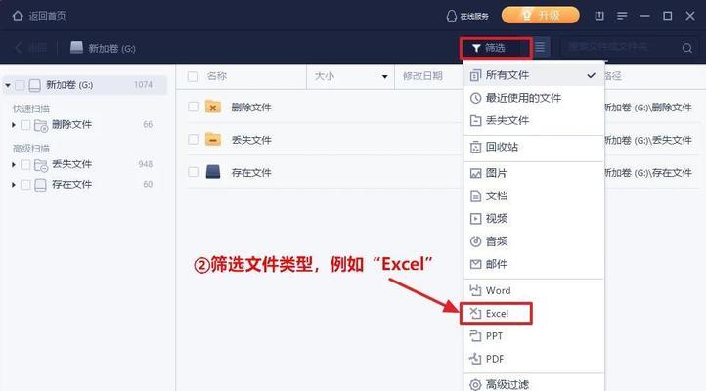This screenshot has height=391, width=706.
Task: Click the back arrow in toolbar
Action: coord(19,48)
